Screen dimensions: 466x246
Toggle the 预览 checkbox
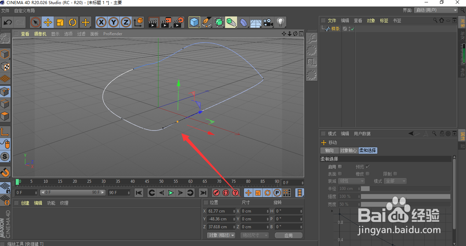[x=367, y=167]
